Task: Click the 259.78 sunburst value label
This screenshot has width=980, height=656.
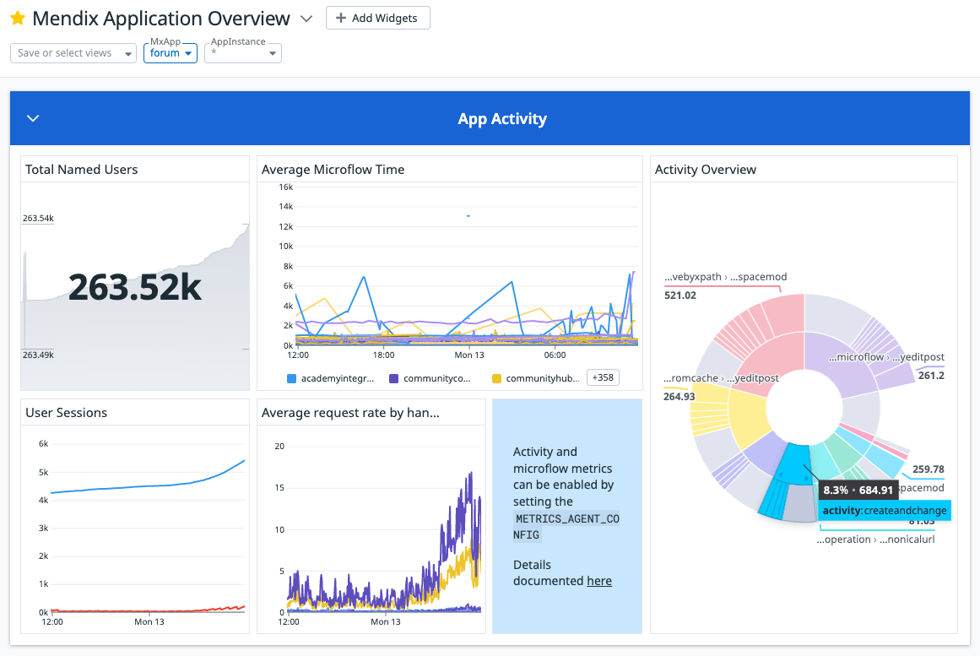Action: coord(929,469)
